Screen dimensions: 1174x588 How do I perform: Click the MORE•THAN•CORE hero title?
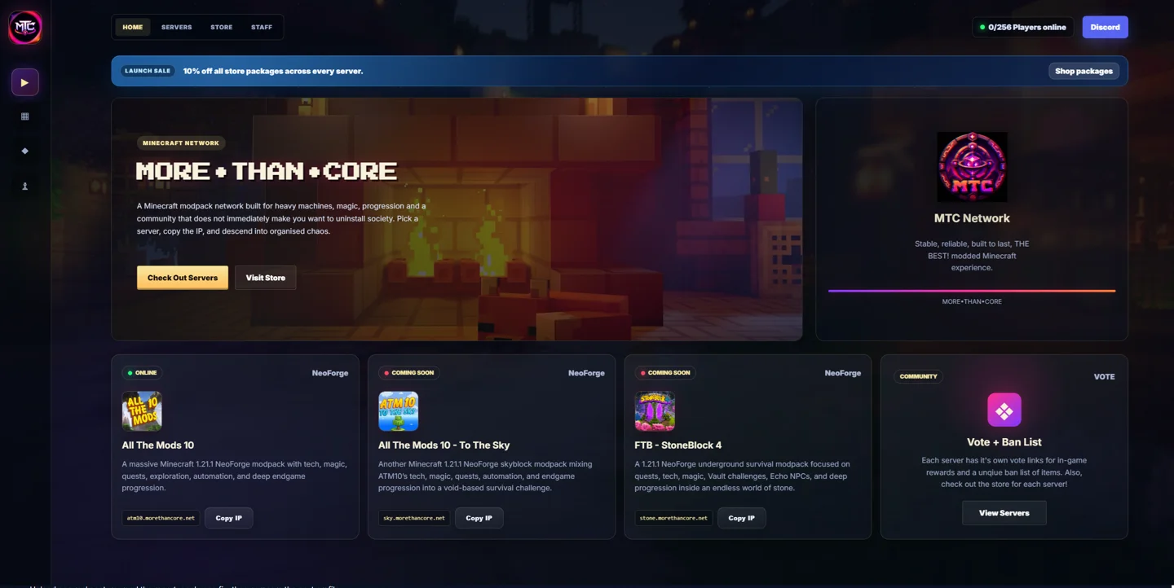click(x=267, y=171)
